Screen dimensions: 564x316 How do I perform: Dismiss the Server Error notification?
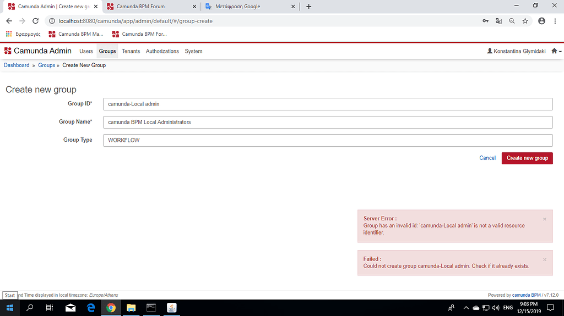coord(544,219)
